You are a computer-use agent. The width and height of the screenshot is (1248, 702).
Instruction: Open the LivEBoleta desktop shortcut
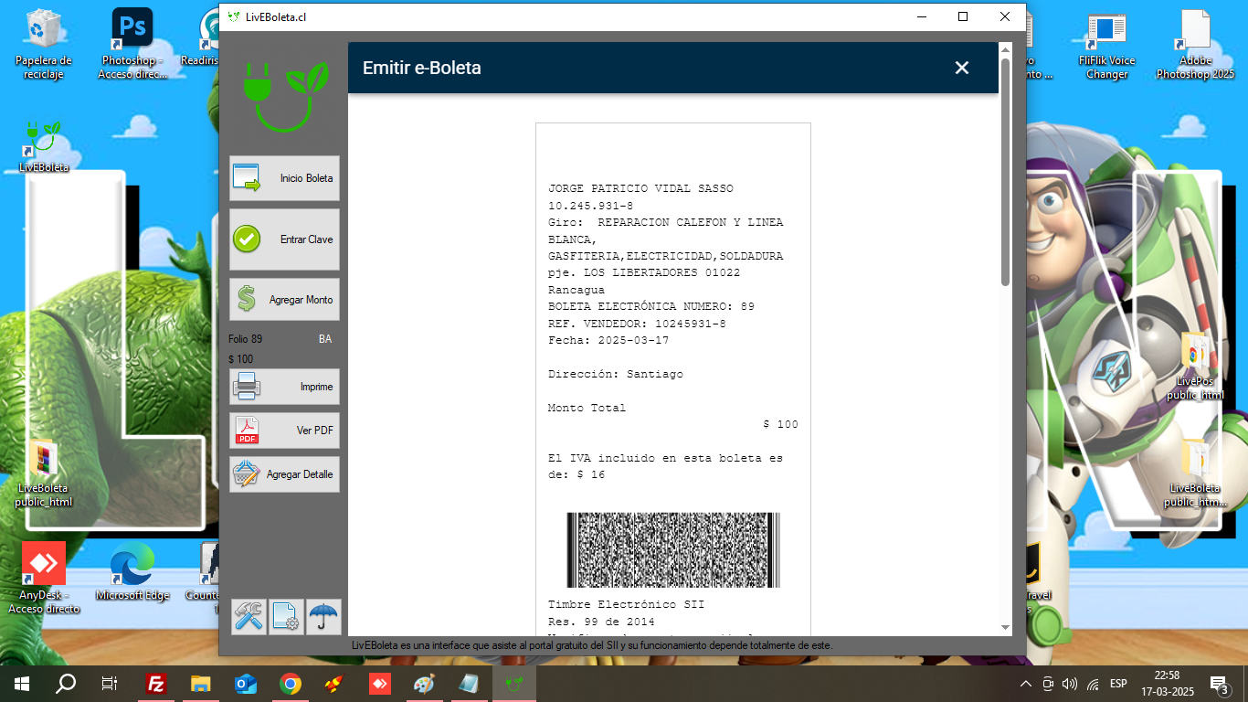point(43,146)
